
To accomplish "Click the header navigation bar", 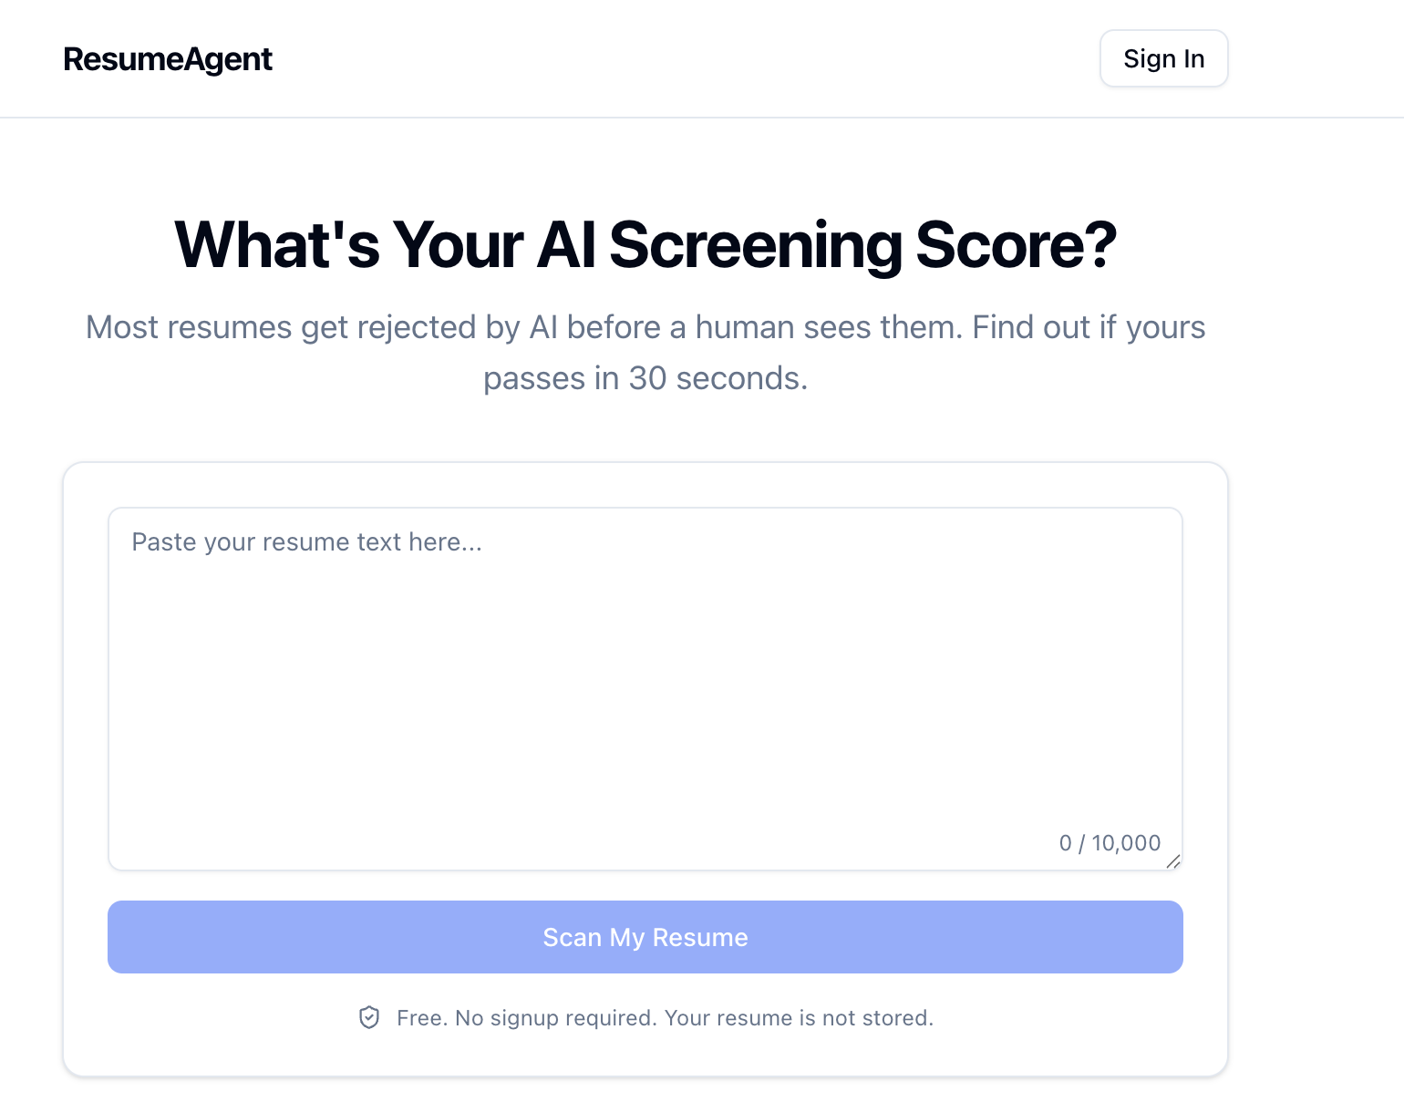I will (702, 58).
